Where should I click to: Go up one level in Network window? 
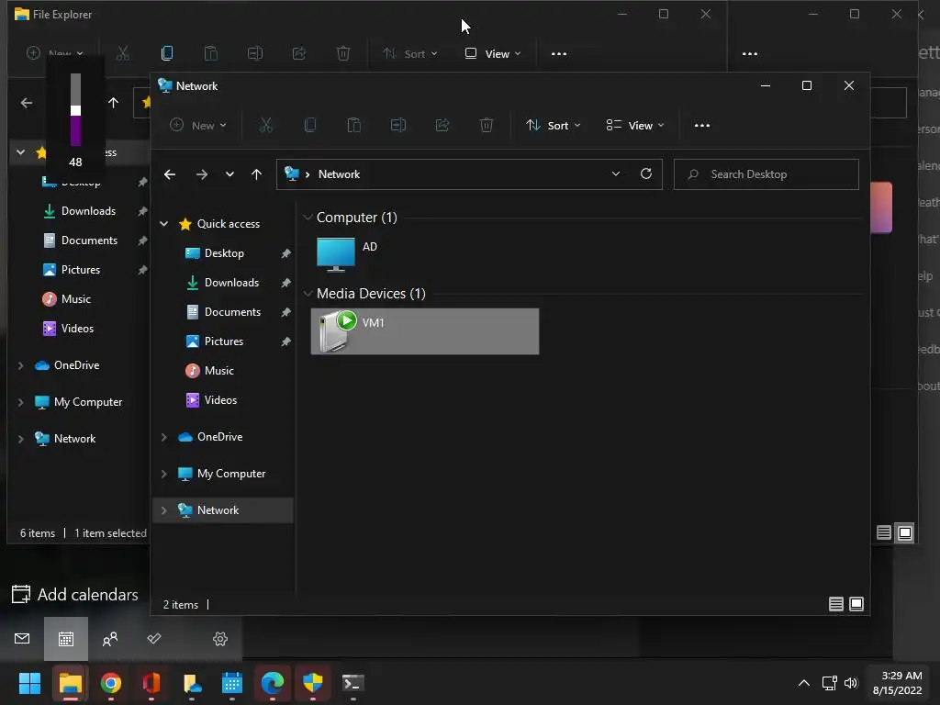257,174
